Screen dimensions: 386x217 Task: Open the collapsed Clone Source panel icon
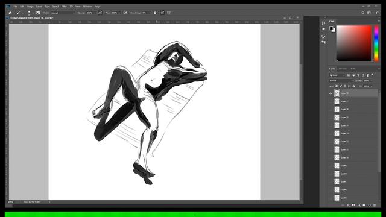[323, 42]
